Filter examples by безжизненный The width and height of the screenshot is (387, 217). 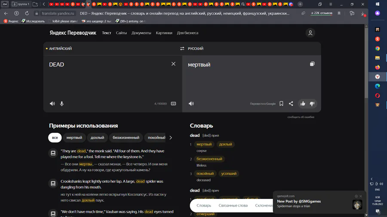coord(126,138)
